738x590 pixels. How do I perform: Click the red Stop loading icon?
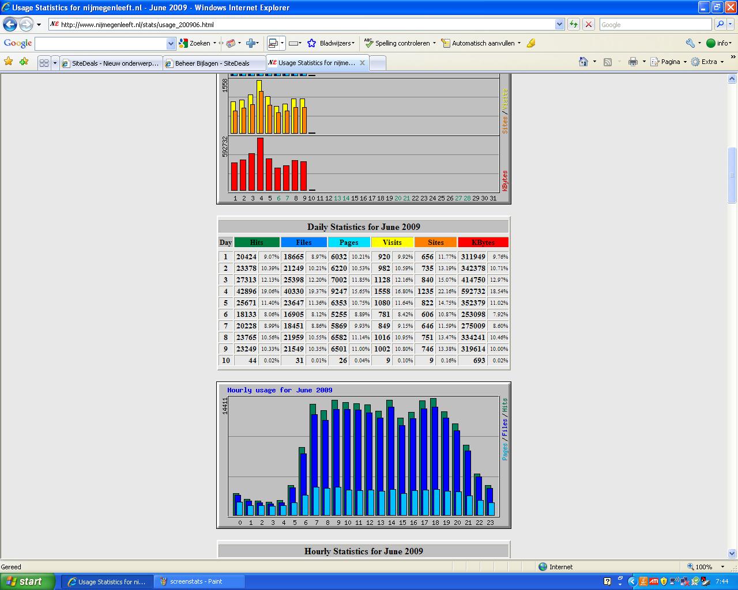pos(589,24)
